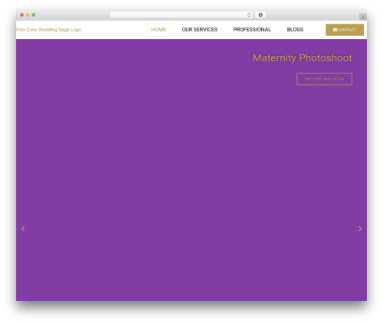Viewport: 383px width, 324px height.
Task: Open the Home menu item
Action: 159,30
